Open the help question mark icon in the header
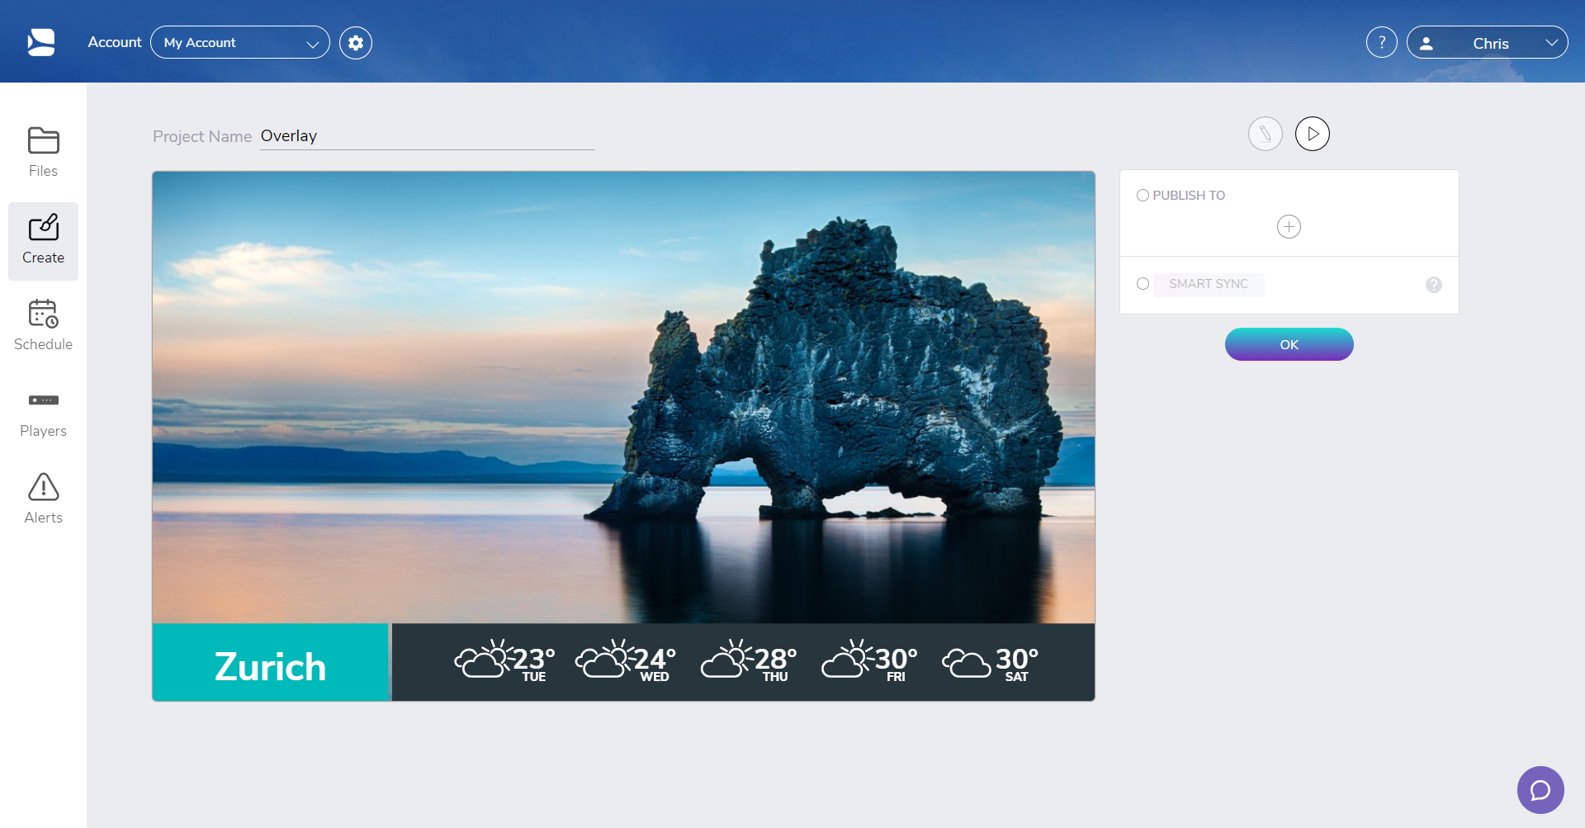 coord(1381,41)
